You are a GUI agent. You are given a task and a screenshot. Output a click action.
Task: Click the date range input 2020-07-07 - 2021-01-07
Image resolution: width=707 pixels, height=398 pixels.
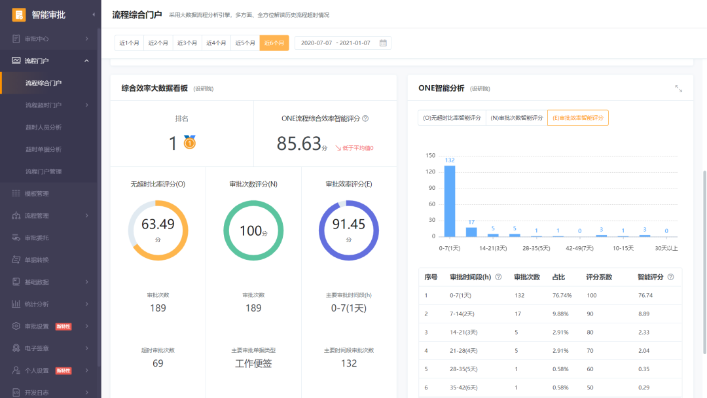tap(342, 43)
